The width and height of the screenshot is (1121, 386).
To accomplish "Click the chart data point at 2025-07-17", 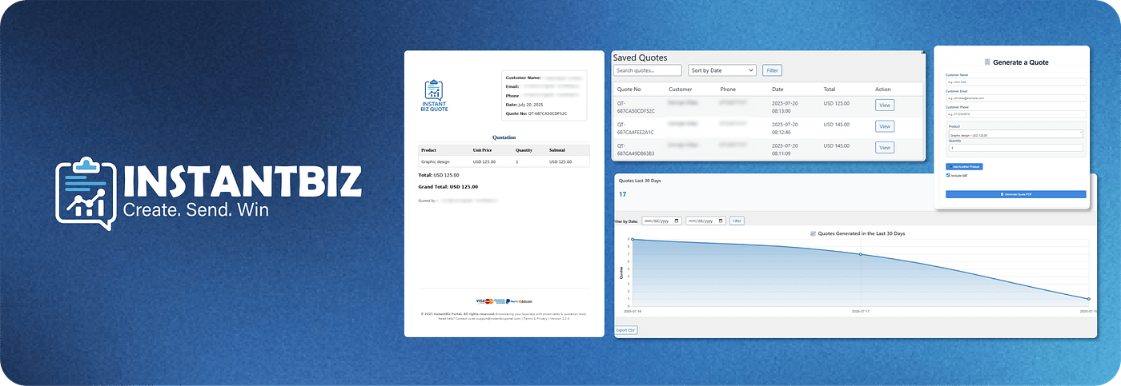I will [x=861, y=254].
